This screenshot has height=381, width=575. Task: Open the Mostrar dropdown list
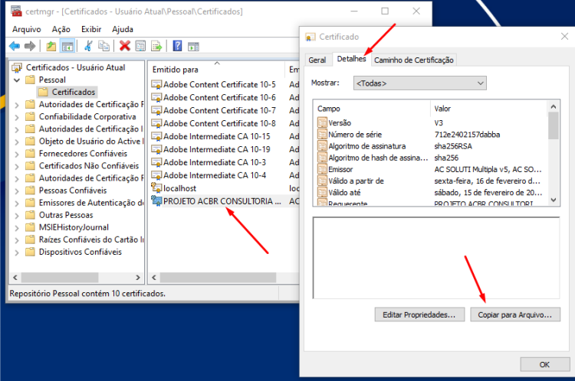(x=420, y=83)
